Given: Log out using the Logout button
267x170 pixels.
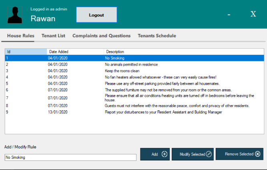Looking at the screenshot, I should coord(96,15).
